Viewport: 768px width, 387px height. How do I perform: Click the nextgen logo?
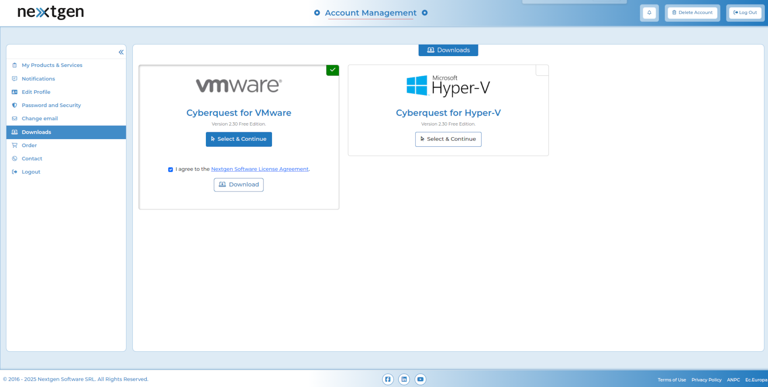(51, 12)
